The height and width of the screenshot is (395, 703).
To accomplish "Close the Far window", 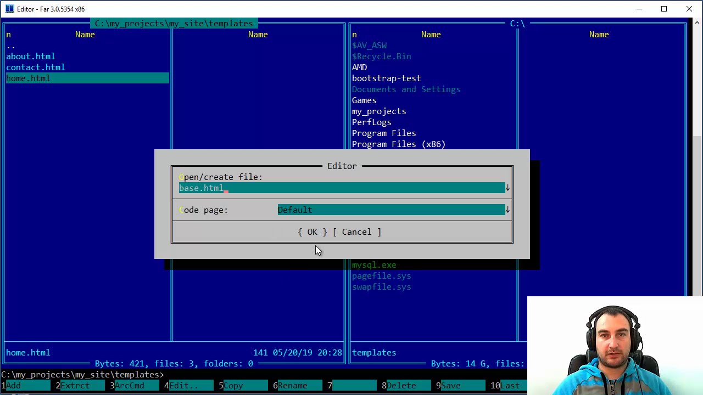I will (689, 9).
